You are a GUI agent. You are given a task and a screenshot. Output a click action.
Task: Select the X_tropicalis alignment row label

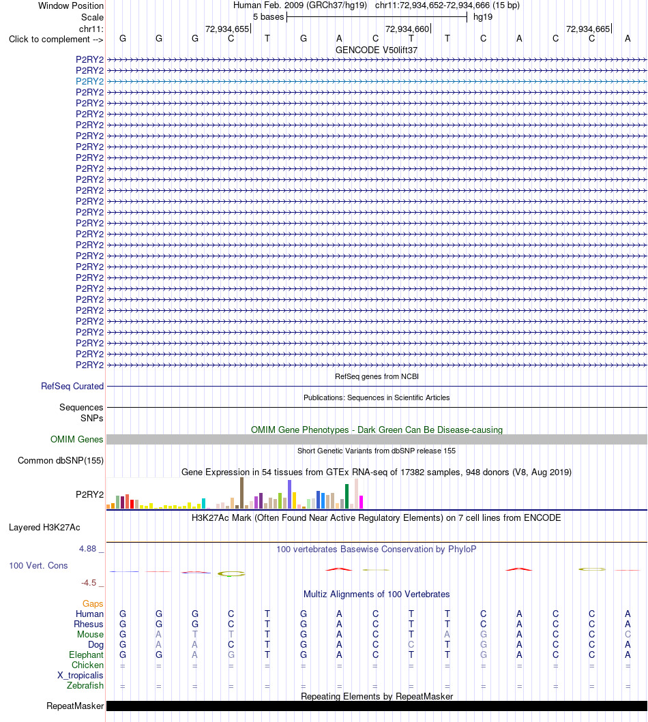coord(80,676)
